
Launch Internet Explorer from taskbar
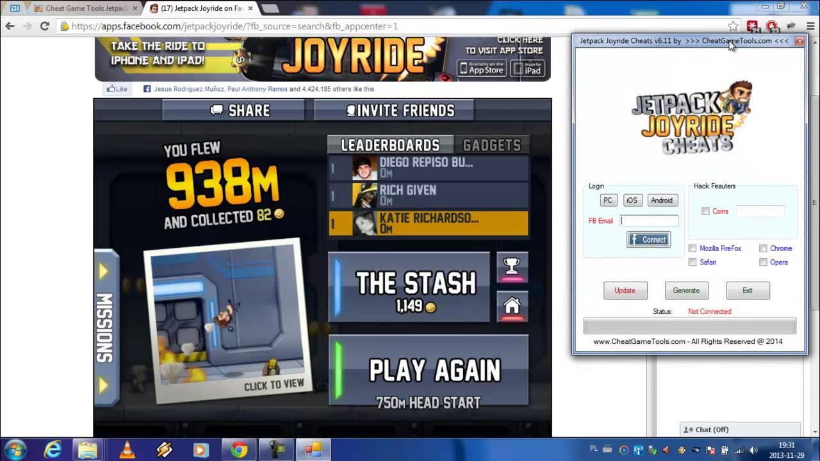pyautogui.click(x=53, y=449)
